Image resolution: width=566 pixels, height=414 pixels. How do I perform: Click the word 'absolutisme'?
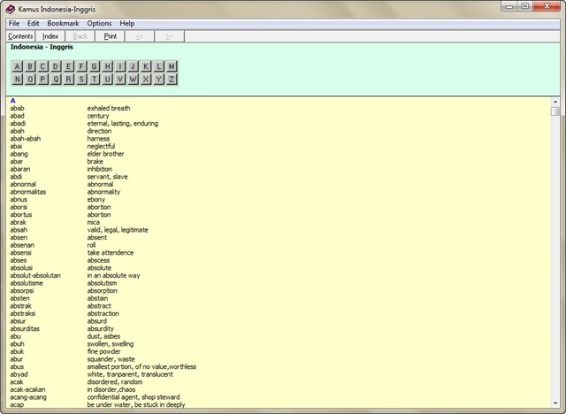point(27,283)
